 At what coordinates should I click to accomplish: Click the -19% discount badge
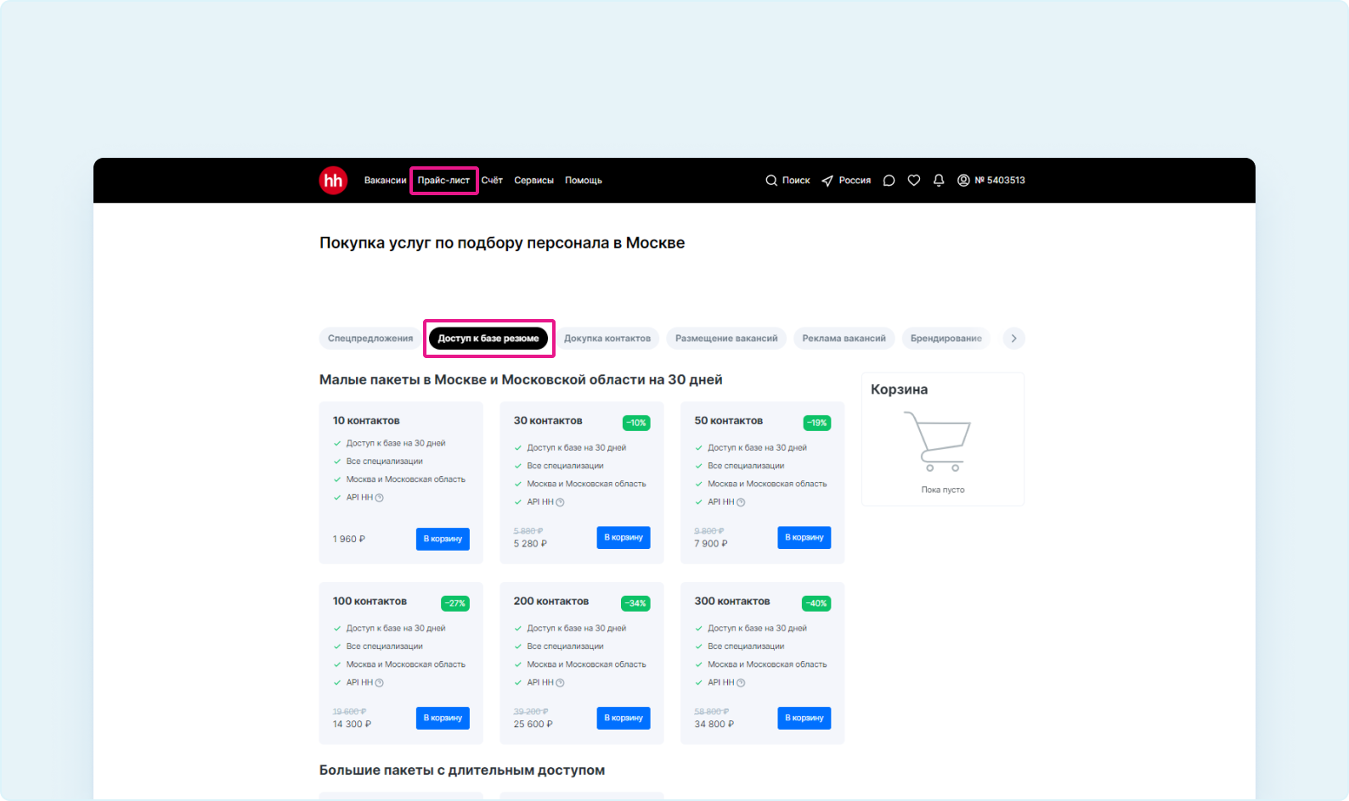817,423
